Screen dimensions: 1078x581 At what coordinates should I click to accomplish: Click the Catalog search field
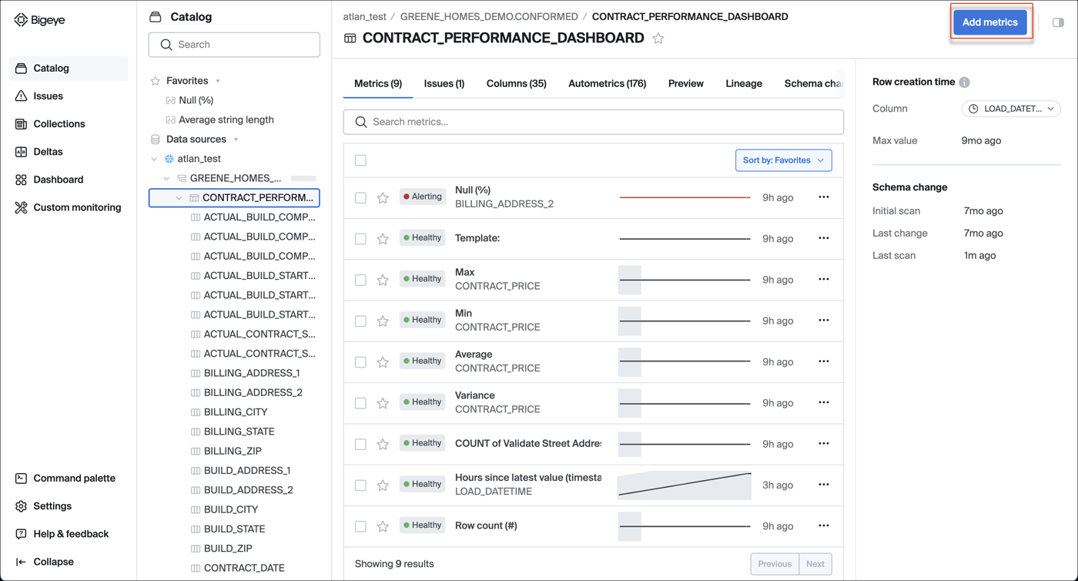pos(234,45)
